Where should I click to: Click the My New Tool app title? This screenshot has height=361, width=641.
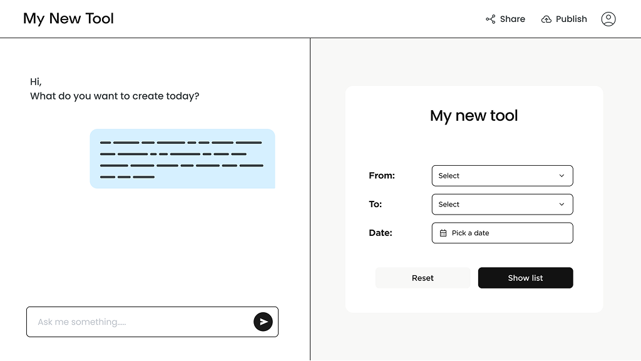(68, 18)
